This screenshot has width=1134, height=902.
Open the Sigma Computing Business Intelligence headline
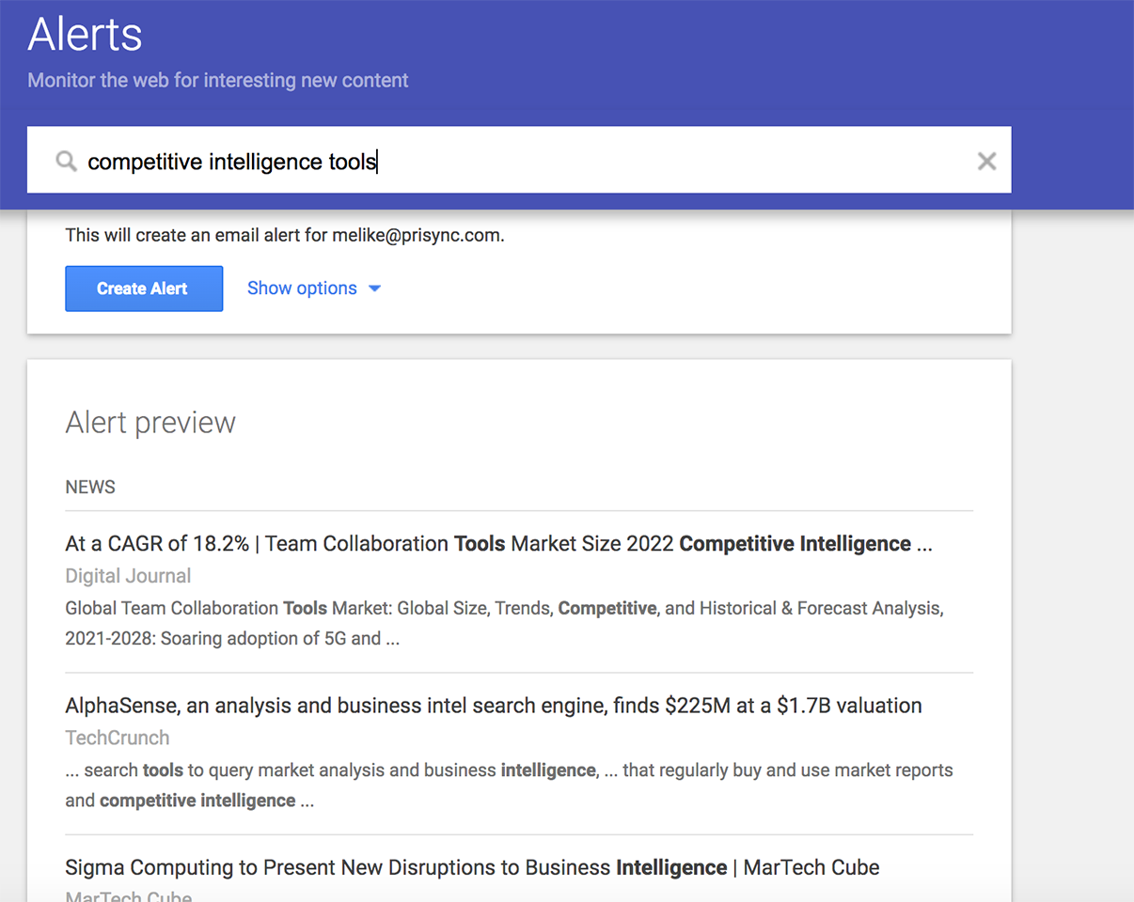click(x=472, y=867)
